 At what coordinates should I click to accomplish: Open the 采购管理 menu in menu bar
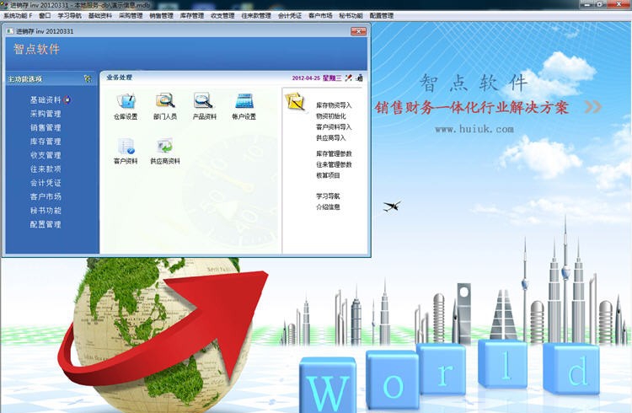click(x=131, y=16)
